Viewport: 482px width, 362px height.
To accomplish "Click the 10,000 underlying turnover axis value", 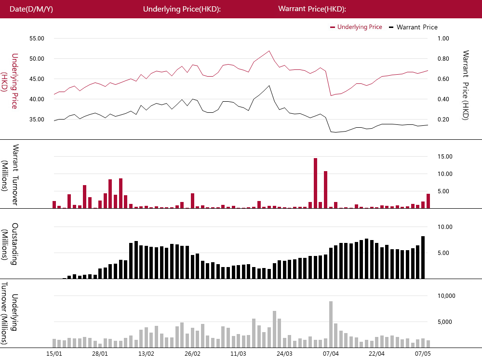I will (x=446, y=296).
